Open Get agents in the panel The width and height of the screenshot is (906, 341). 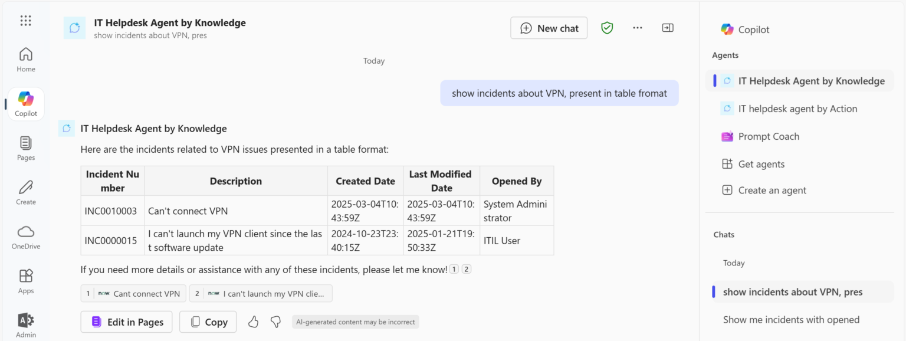click(x=761, y=164)
